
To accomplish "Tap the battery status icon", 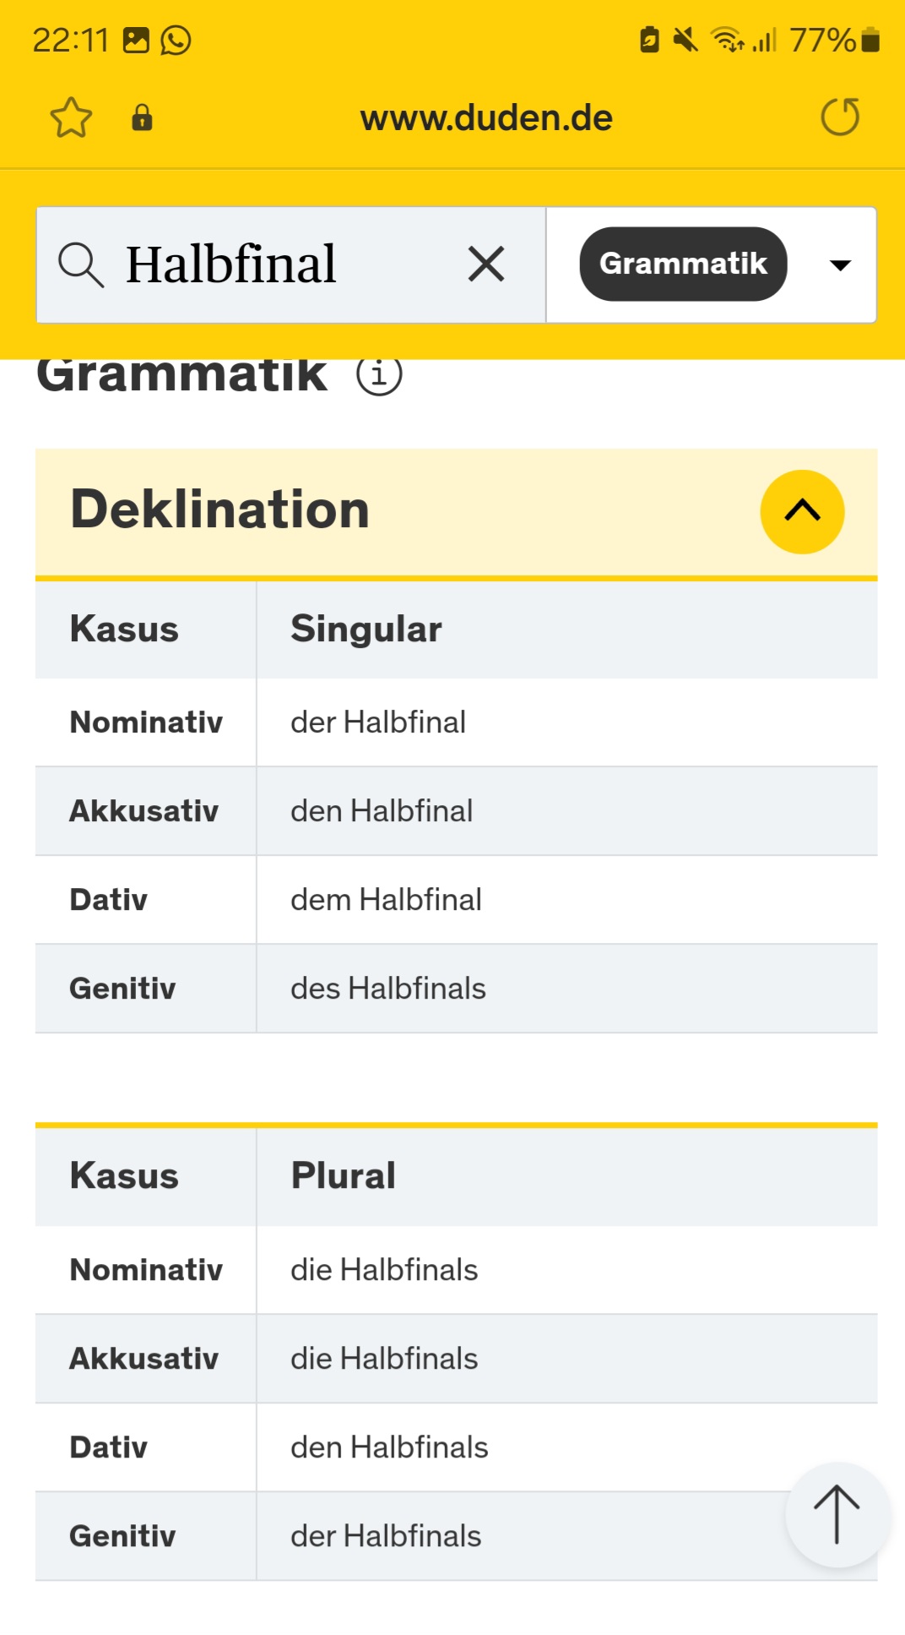I will click(x=870, y=40).
